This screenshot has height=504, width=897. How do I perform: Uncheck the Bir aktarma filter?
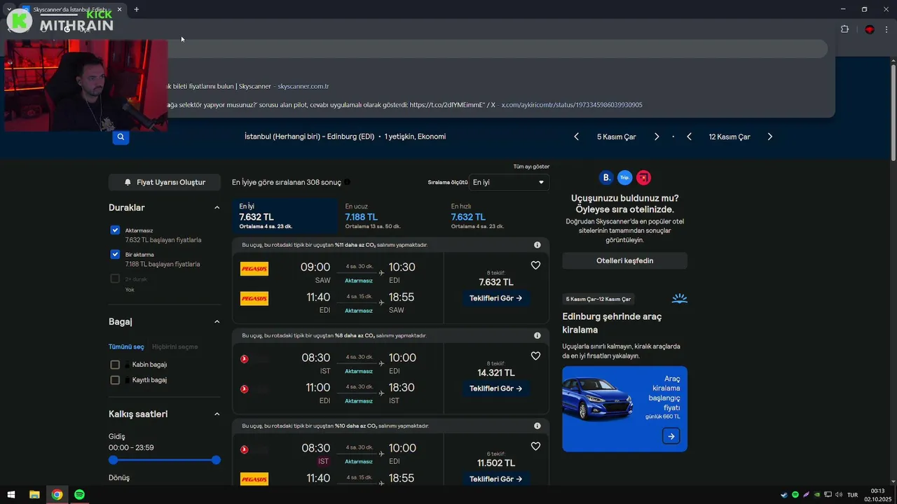point(115,254)
